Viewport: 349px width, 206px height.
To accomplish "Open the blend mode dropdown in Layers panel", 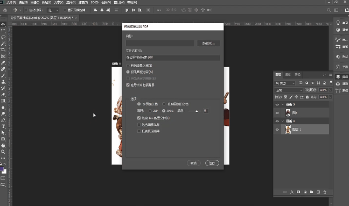I will 289,90.
